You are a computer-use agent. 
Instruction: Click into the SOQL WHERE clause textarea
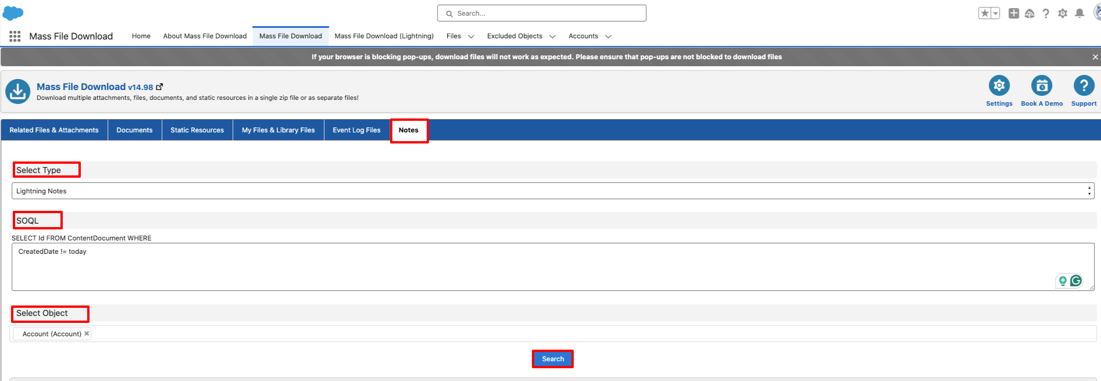coord(553,267)
